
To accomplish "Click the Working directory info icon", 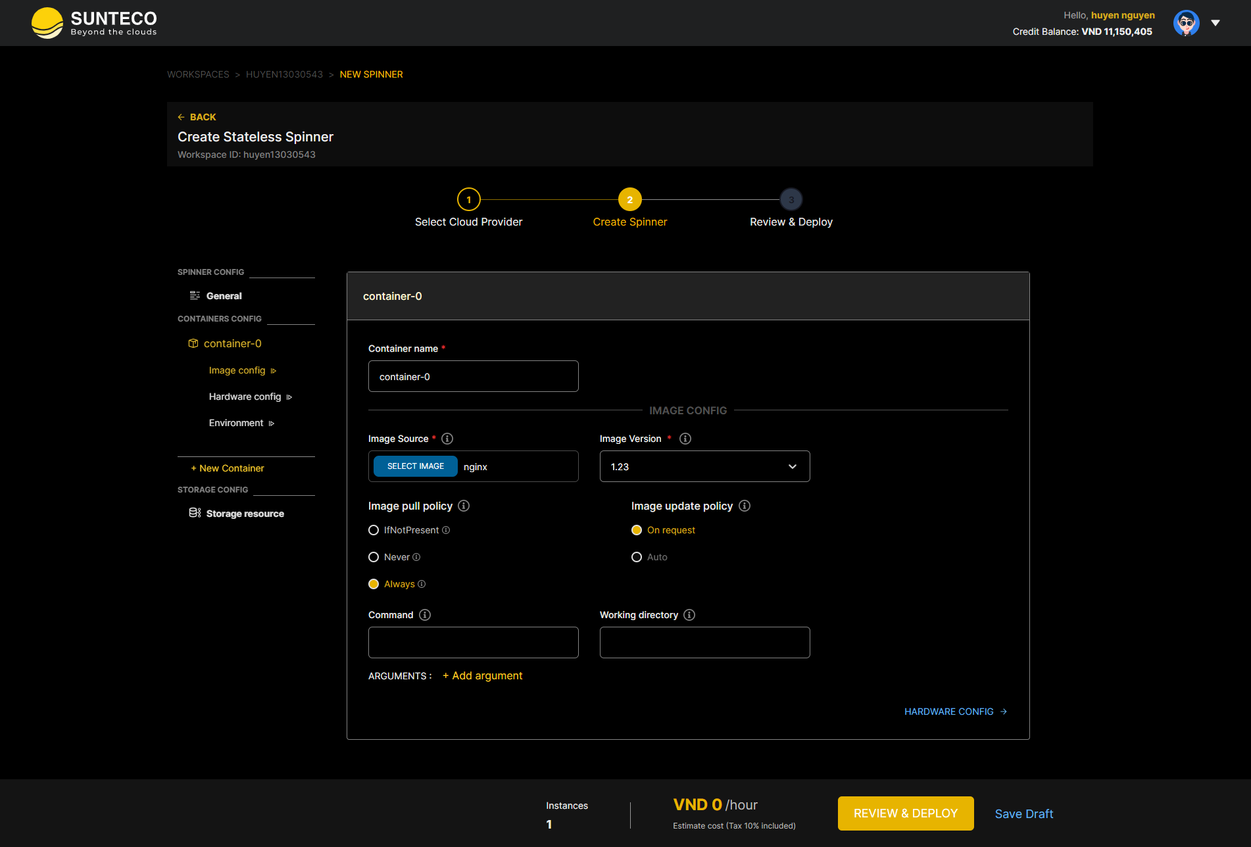I will (689, 615).
